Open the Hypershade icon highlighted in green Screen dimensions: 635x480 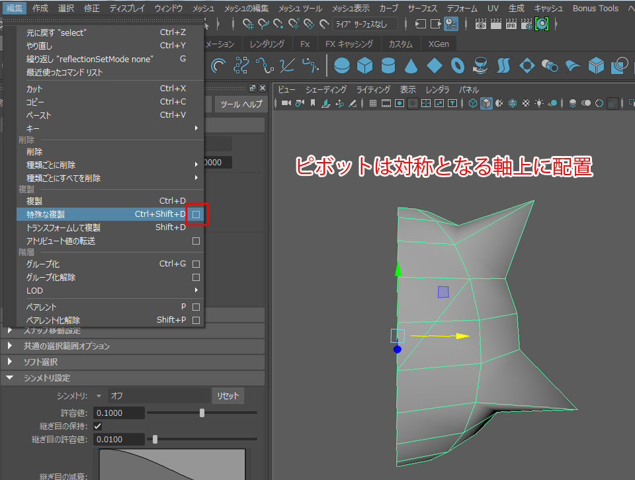[x=542, y=24]
